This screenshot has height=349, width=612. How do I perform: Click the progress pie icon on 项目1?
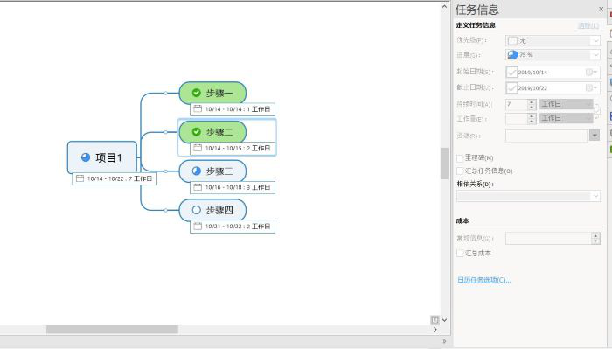pyautogui.click(x=86, y=157)
